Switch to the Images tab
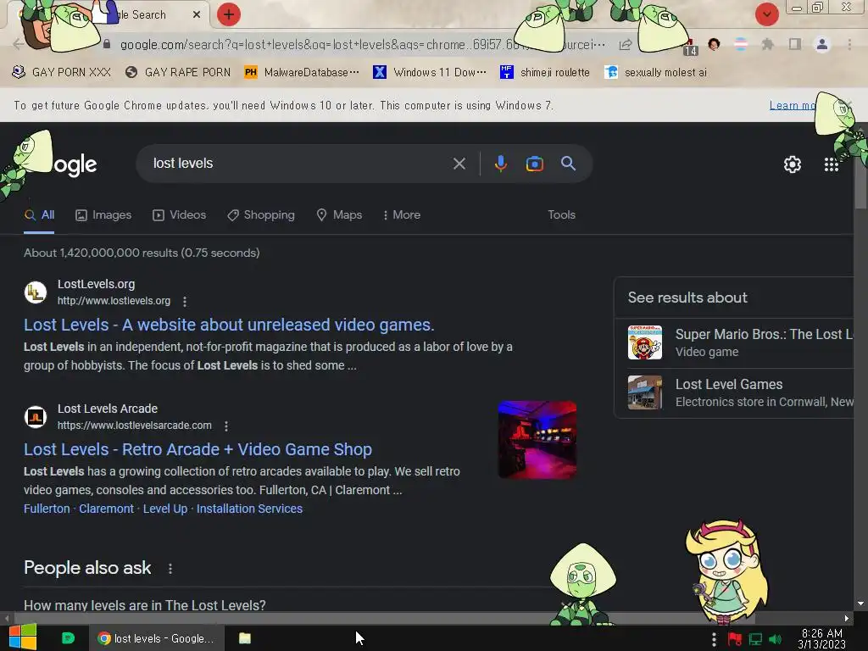Screen dimensions: 868x651 click(103, 214)
